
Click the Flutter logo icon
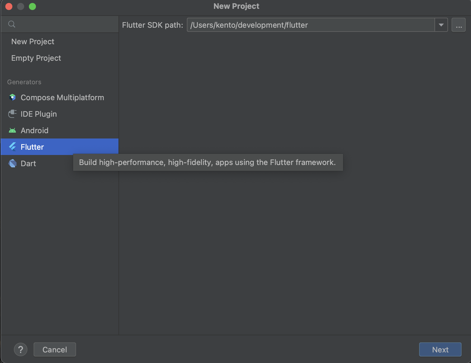[12, 147]
